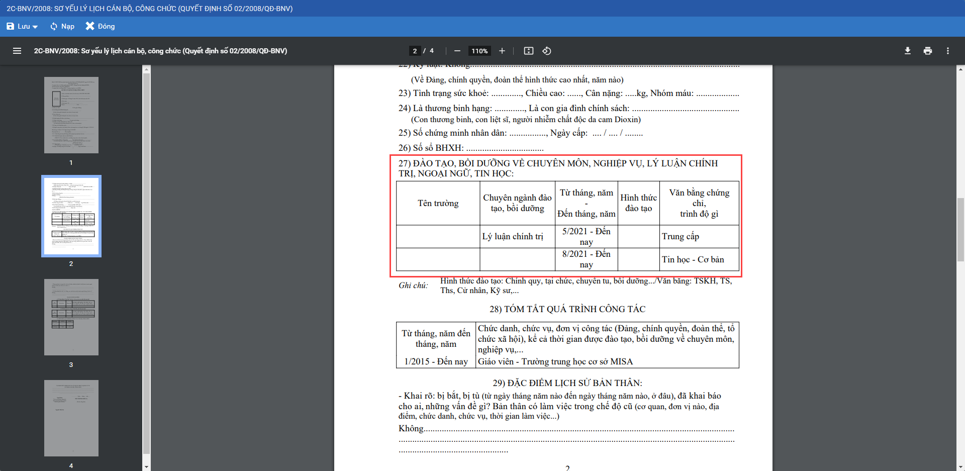
Task: Select the highlighted page 2 thumbnail
Action: click(71, 216)
